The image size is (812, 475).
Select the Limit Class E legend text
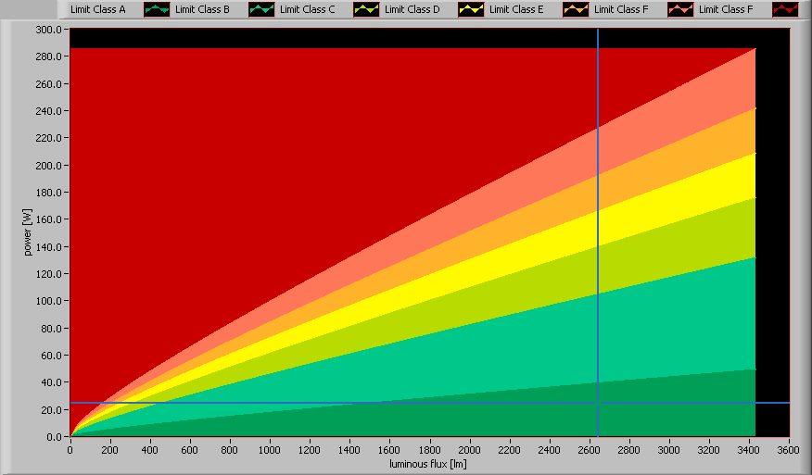pyautogui.click(x=516, y=9)
